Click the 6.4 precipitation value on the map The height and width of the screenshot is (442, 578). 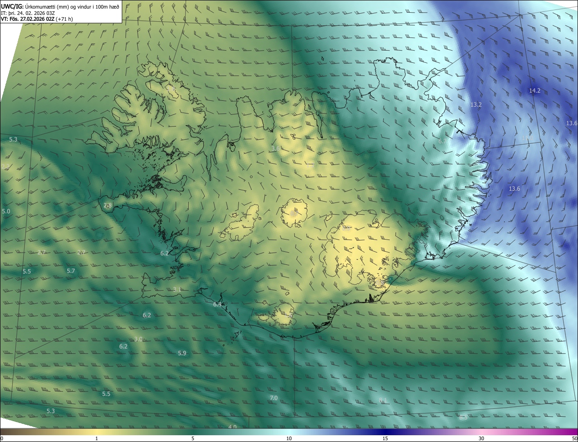[x=217, y=305]
